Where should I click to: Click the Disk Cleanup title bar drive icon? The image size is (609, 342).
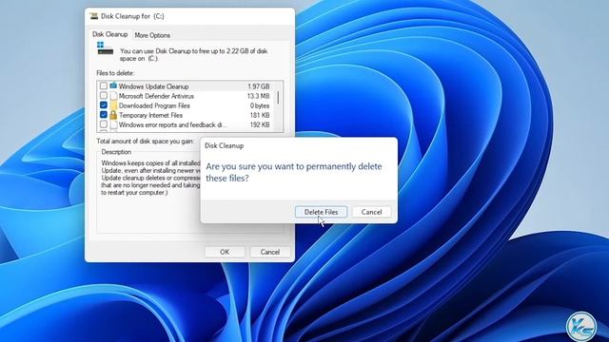click(94, 16)
